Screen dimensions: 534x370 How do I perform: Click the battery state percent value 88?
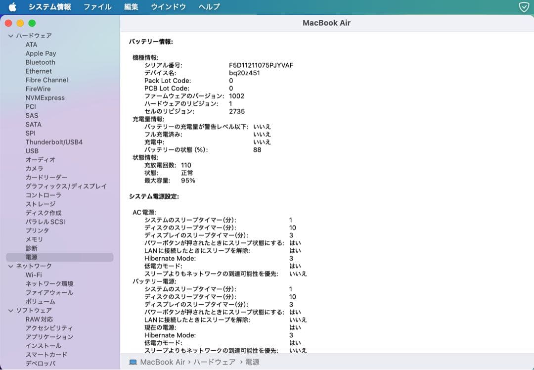(x=257, y=150)
